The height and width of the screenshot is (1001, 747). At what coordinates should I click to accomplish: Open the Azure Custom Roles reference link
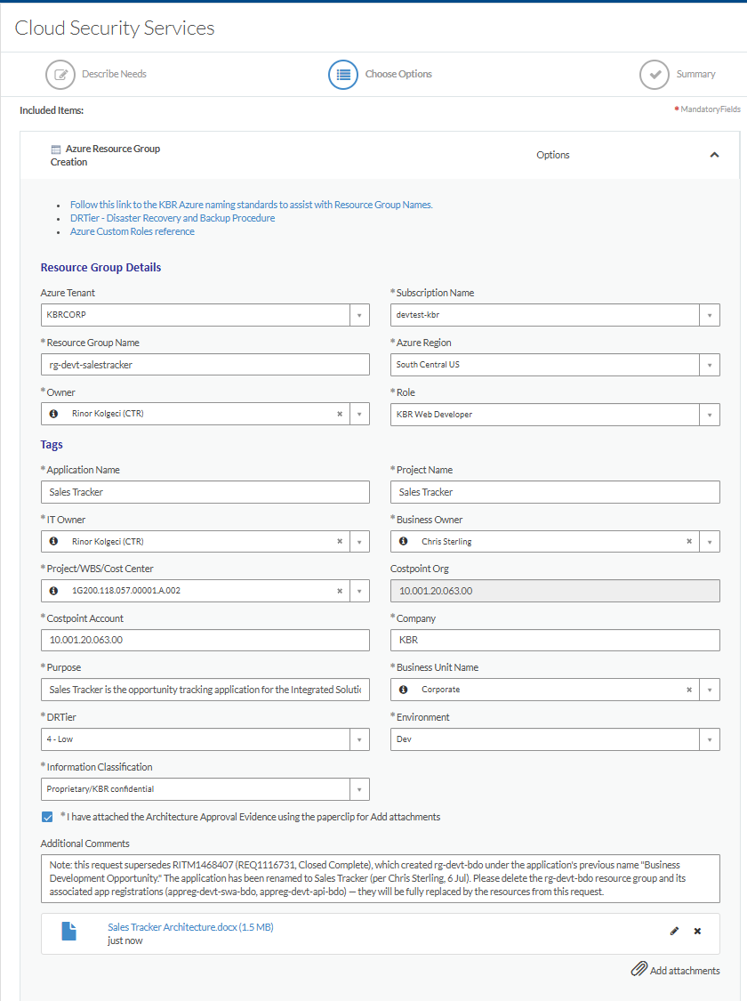pos(132,231)
